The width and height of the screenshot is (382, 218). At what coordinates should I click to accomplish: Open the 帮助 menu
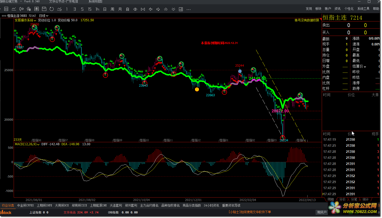pyautogui.click(x=376, y=9)
